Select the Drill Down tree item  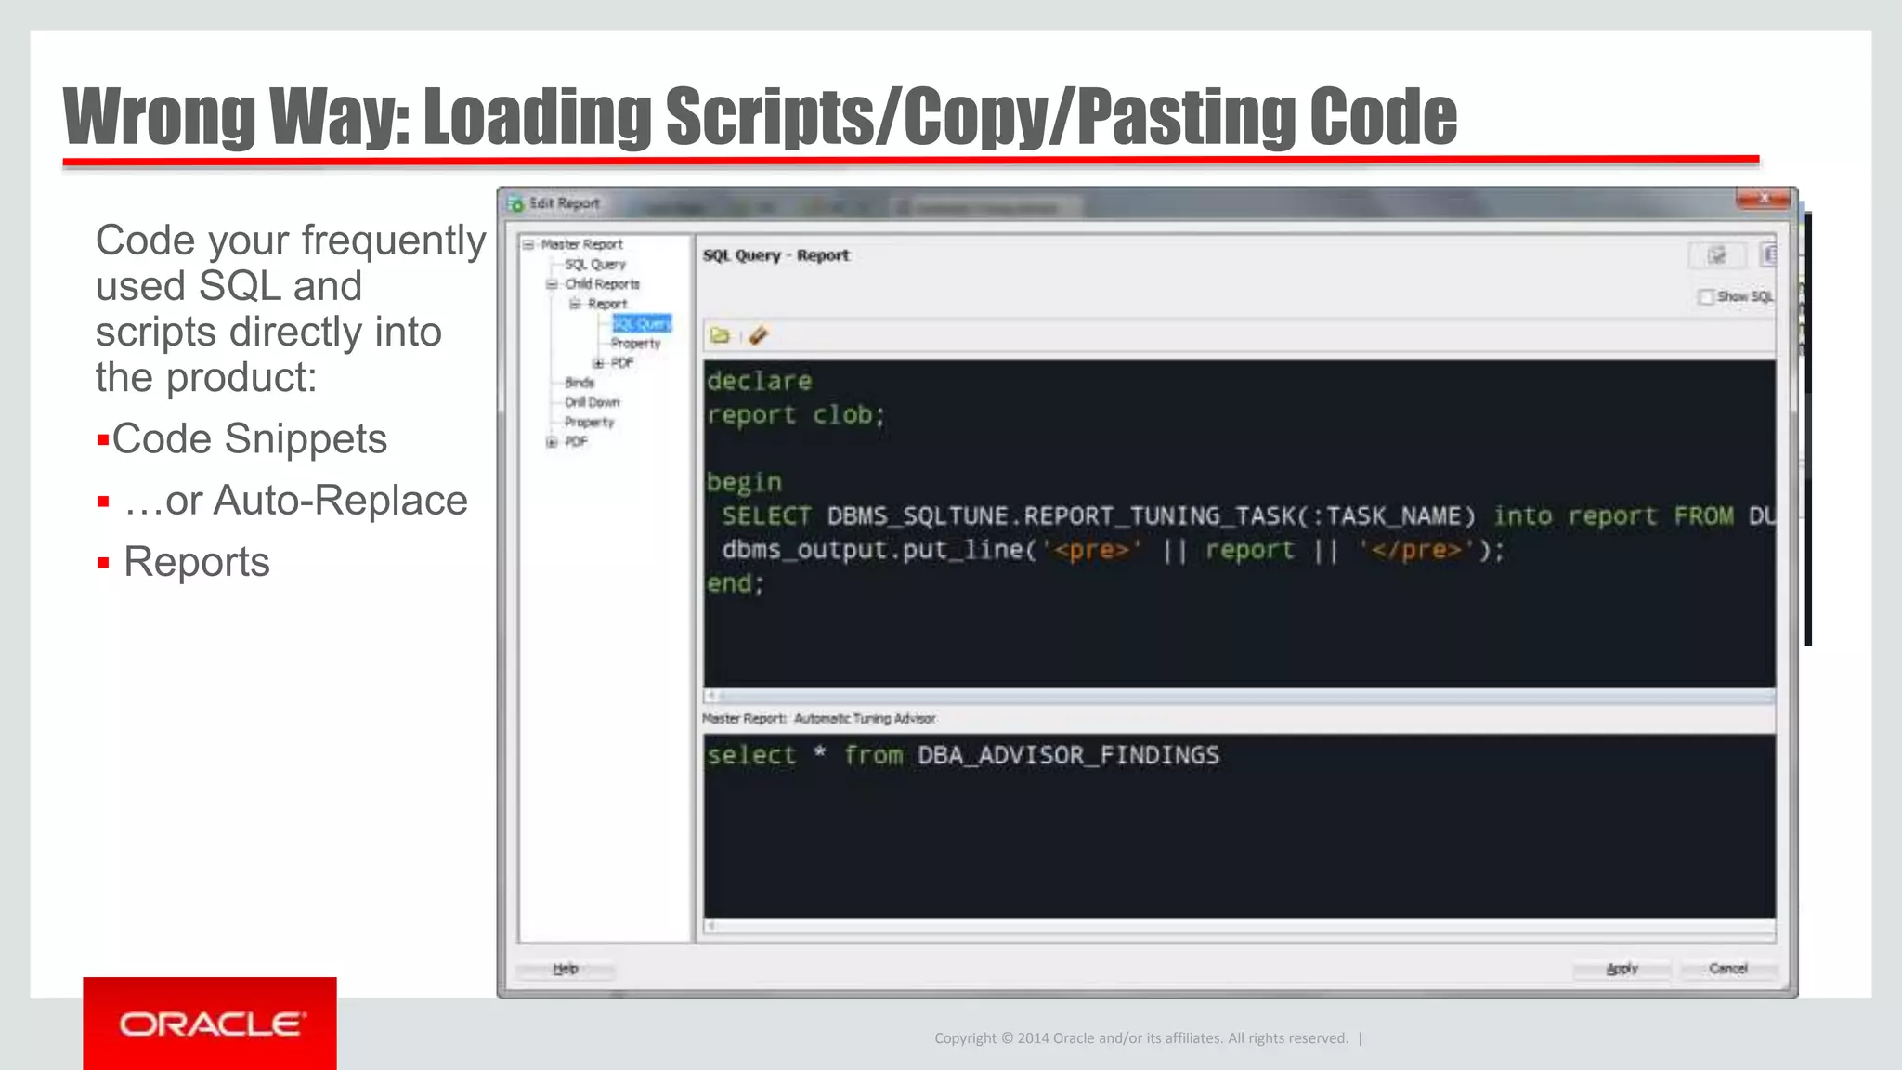click(x=592, y=402)
